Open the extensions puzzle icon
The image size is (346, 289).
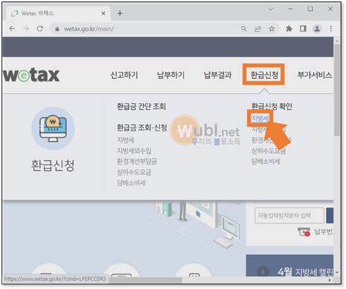(289, 29)
